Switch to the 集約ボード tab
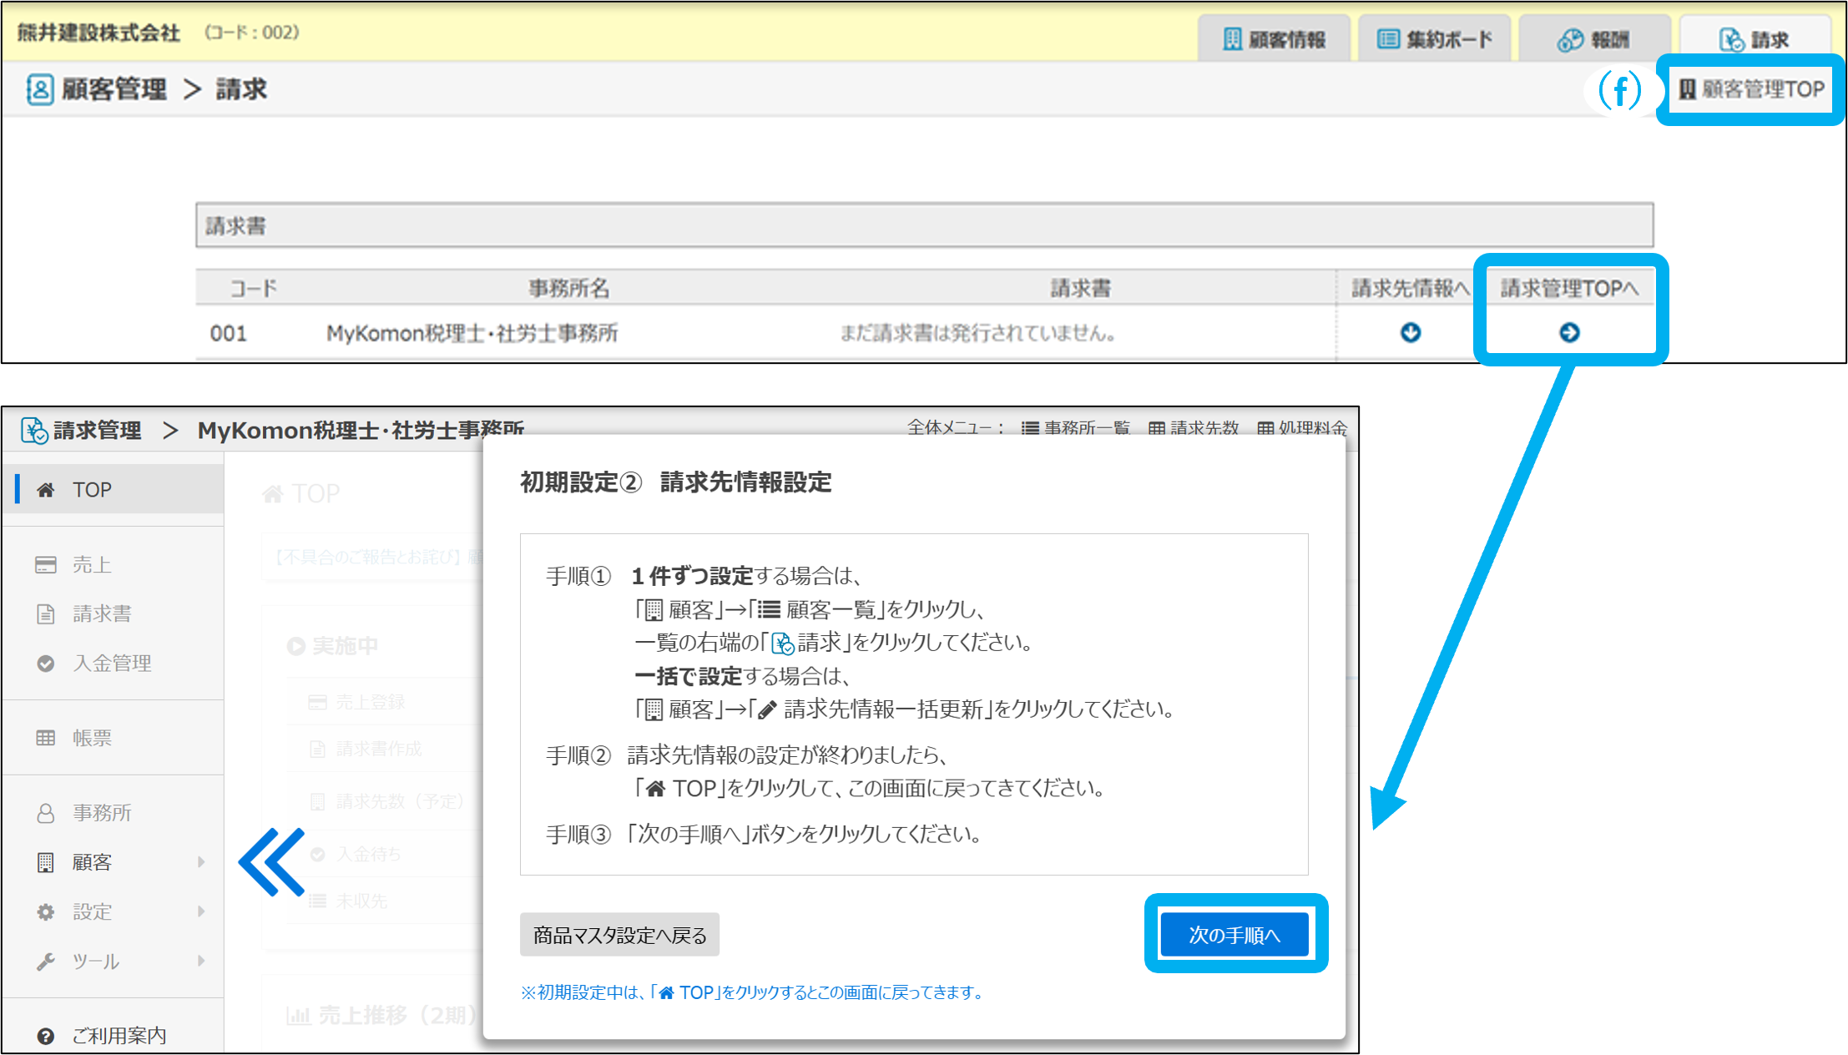This screenshot has height=1055, width=1848. pos(1434,39)
